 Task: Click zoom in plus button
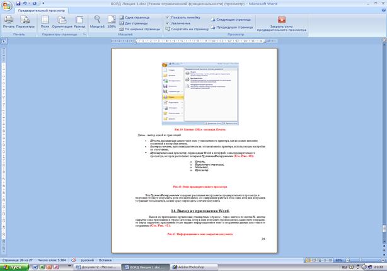(x=383, y=260)
